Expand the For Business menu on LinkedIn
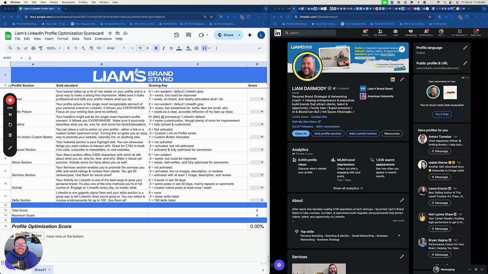This screenshot has width=488, height=274. pos(459,33)
